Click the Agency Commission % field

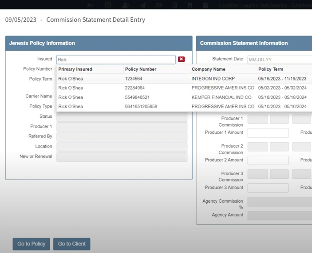(280, 202)
